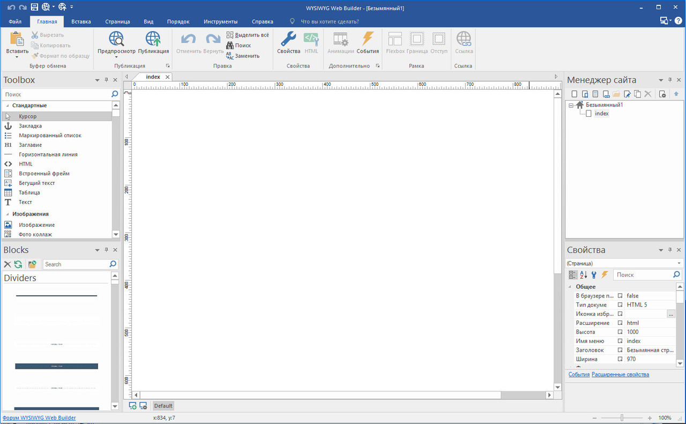Click the remove X icon in Blocks panel
The height and width of the screenshot is (424, 686).
coord(8,264)
